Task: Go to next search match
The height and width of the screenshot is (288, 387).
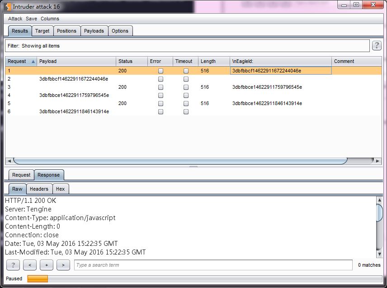Action: pyautogui.click(x=63, y=265)
